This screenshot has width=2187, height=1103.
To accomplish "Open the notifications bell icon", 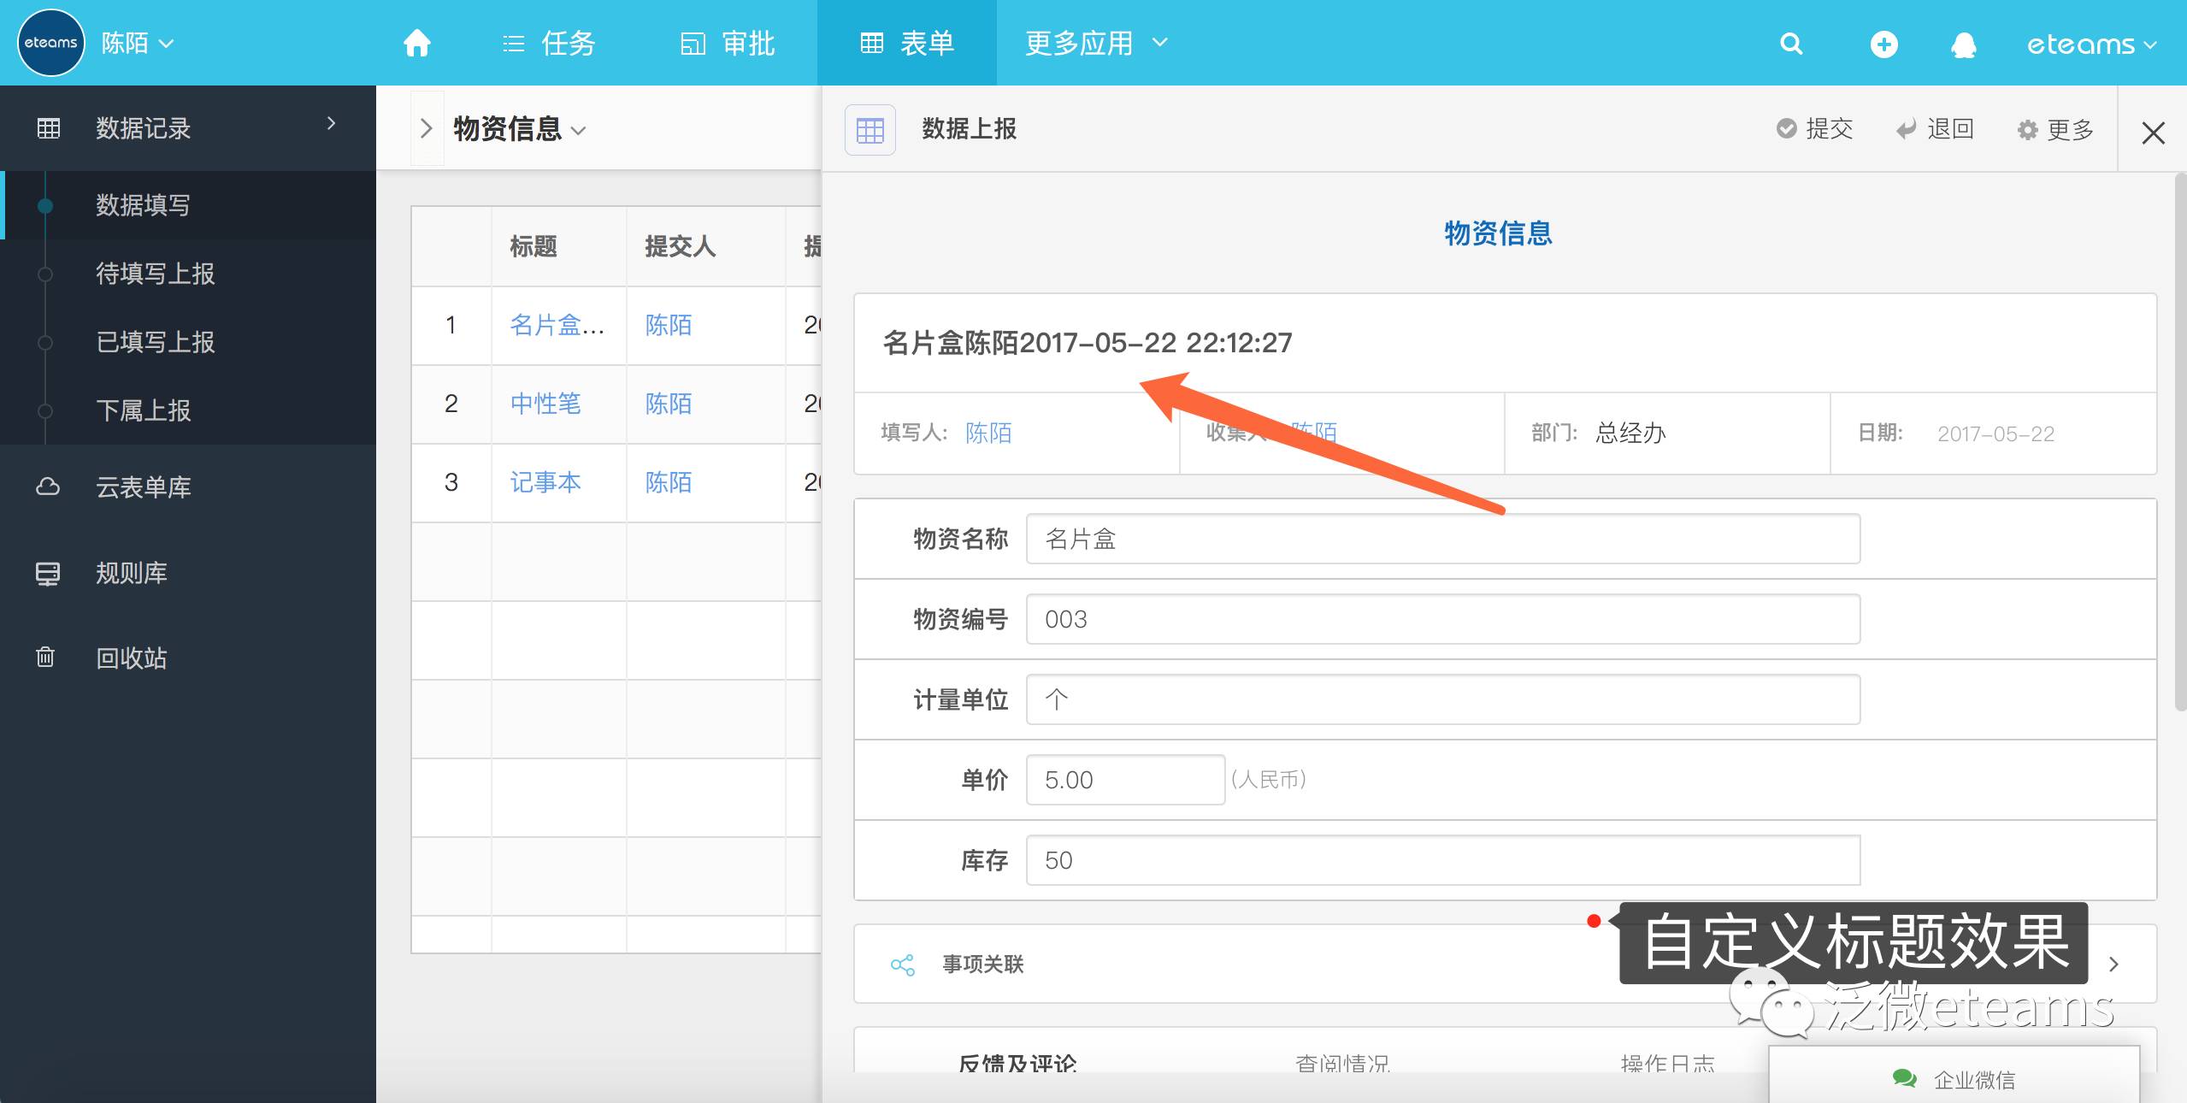I will pyautogui.click(x=1963, y=44).
